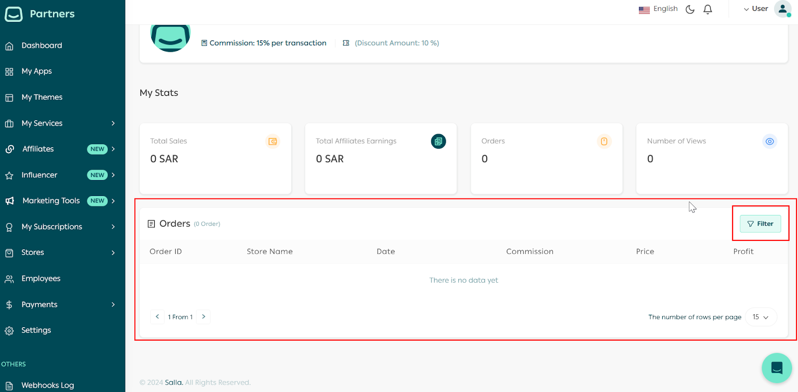Viewport: 798px width, 392px height.
Task: Click the Salla Partners logo
Action: 40,14
